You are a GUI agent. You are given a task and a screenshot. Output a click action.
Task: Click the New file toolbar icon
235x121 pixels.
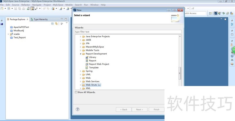tap(2, 9)
